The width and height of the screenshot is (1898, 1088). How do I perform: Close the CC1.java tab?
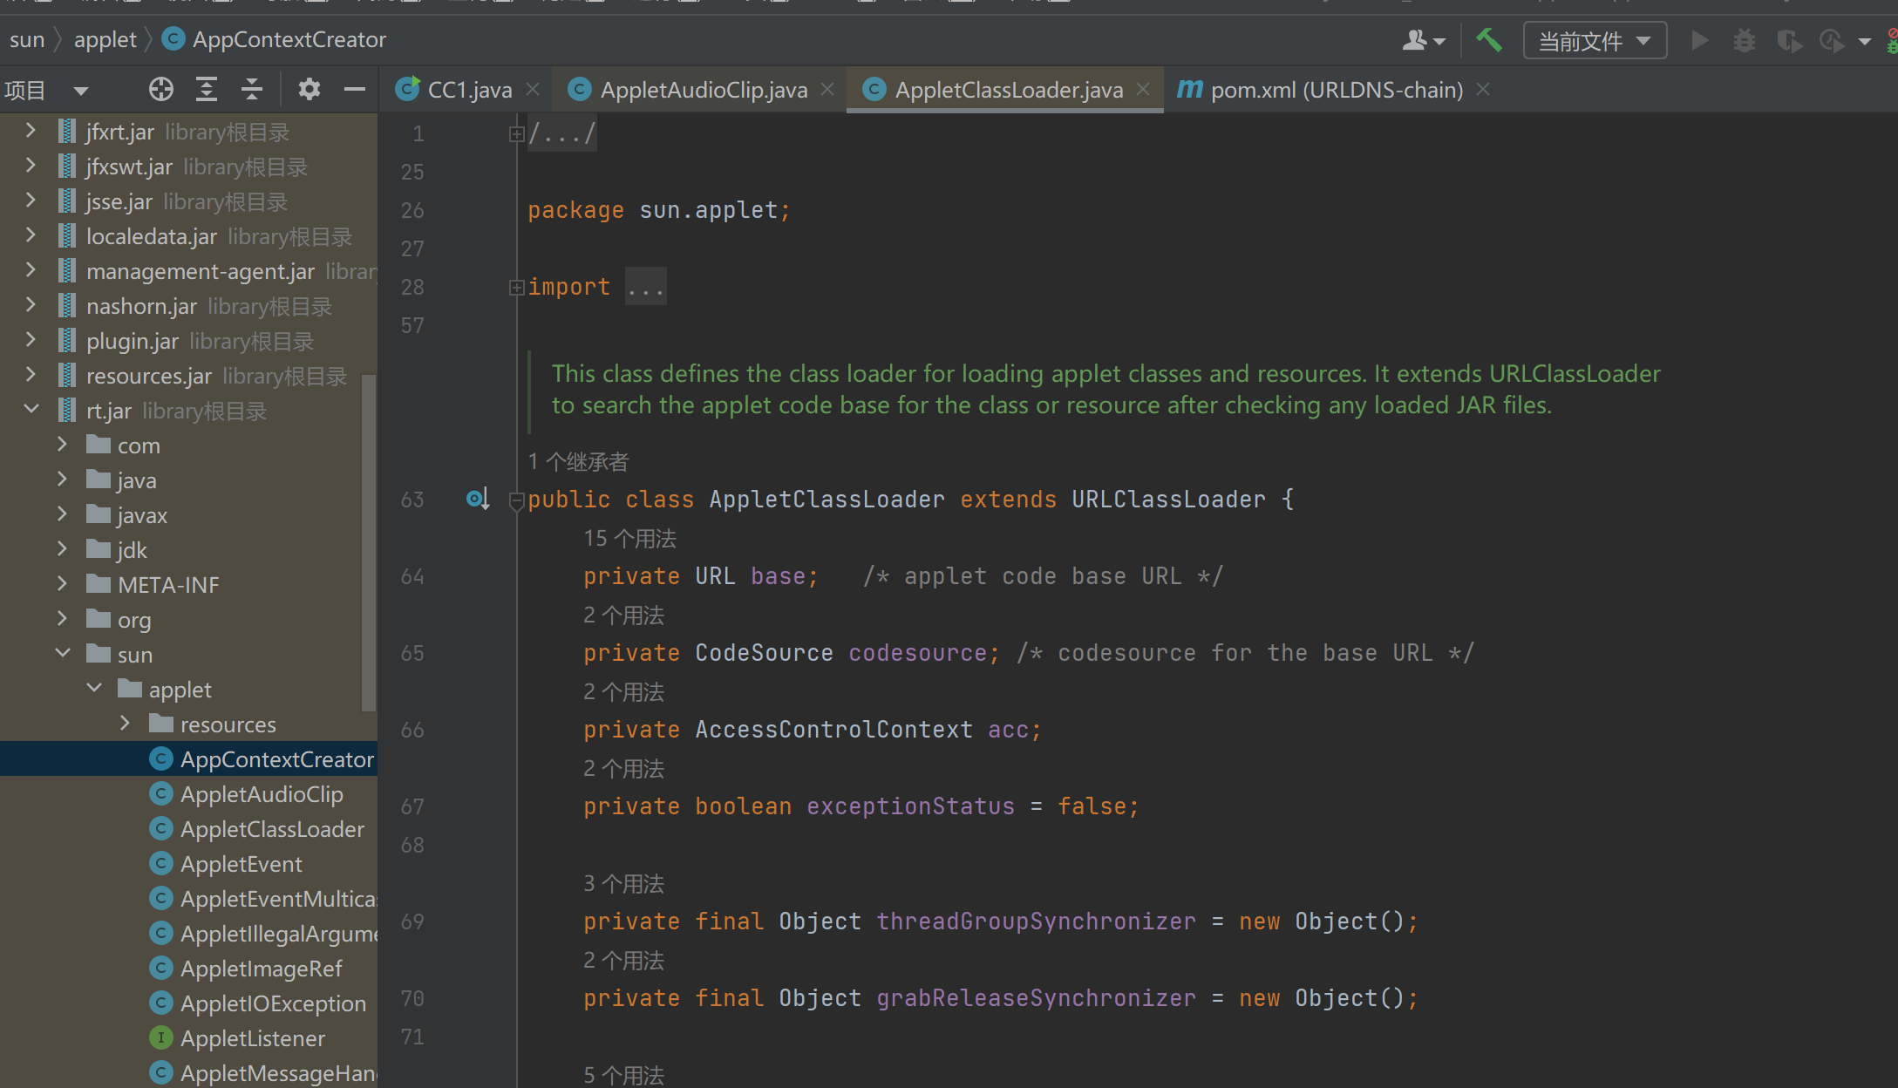pos(534,89)
